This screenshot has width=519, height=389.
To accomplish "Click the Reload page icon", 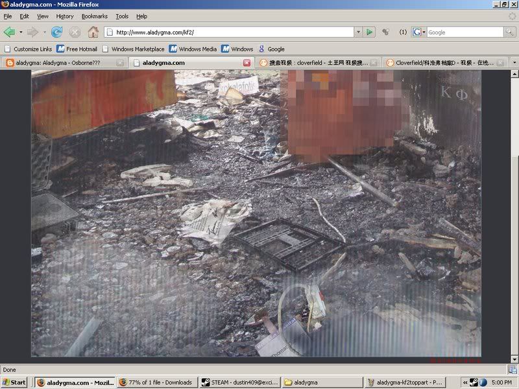I will tap(56, 32).
